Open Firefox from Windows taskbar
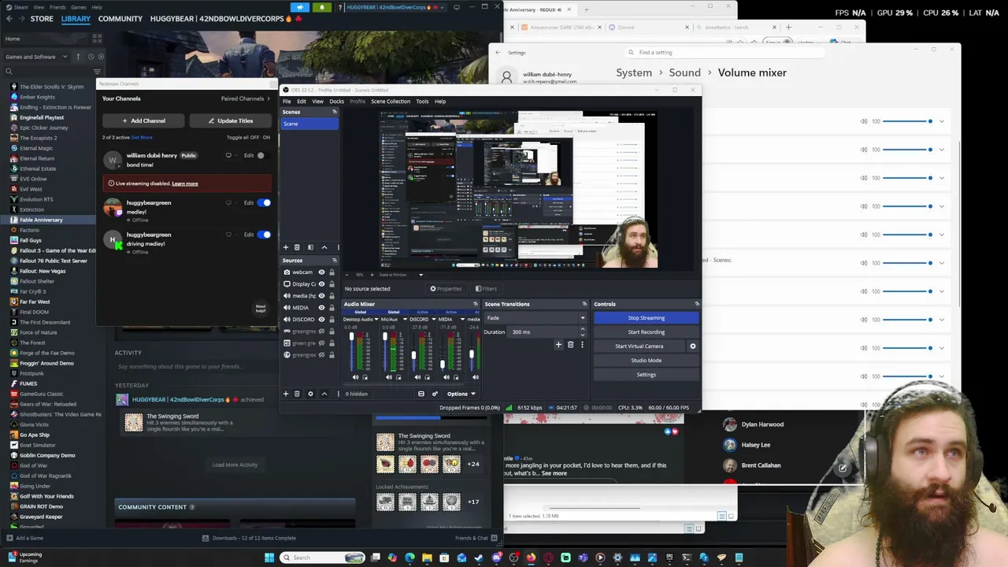Viewport: 1008px width, 567px height. click(531, 558)
